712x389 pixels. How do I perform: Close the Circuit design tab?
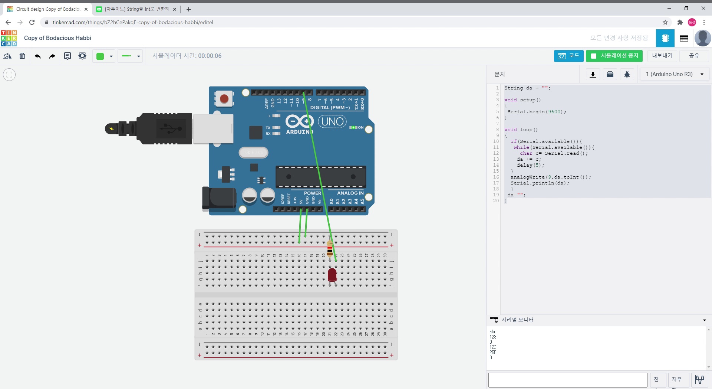click(86, 9)
